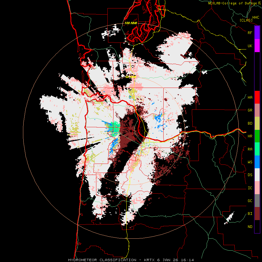Click the 50 NMI range ring label
The height and width of the screenshot is (262, 262).
point(131,77)
